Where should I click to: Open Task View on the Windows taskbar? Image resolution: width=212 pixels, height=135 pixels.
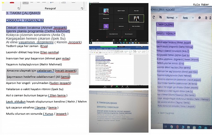coord(118,43)
